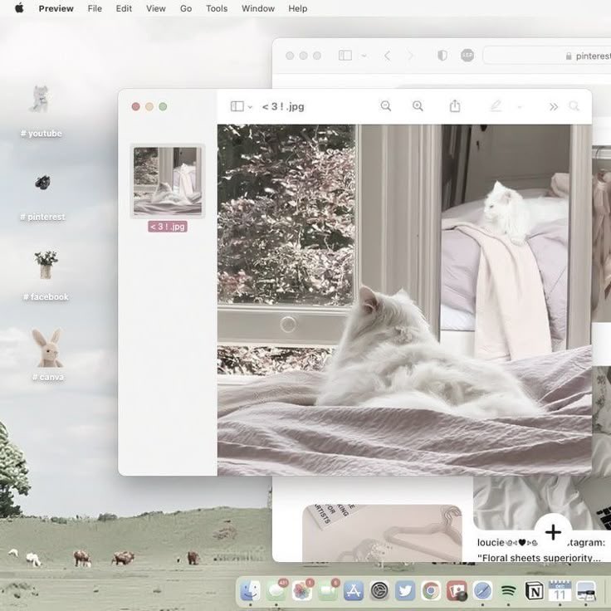Open the '# canva' desktop bunny icon

pos(47,348)
